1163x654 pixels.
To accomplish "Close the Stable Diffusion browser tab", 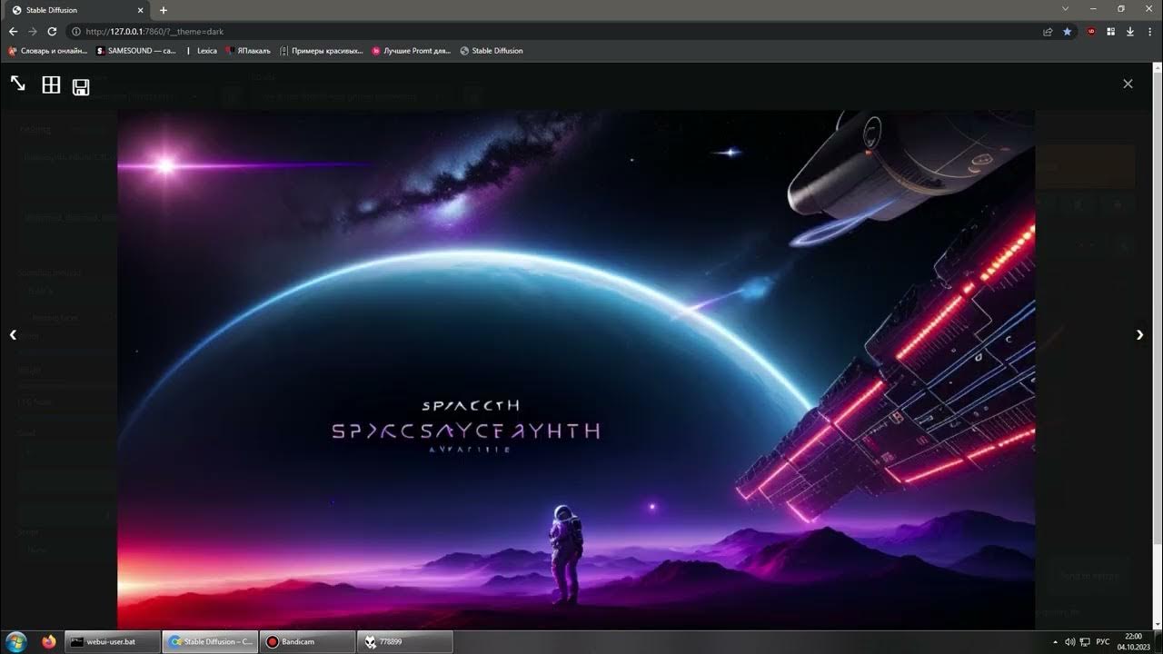I will (141, 10).
